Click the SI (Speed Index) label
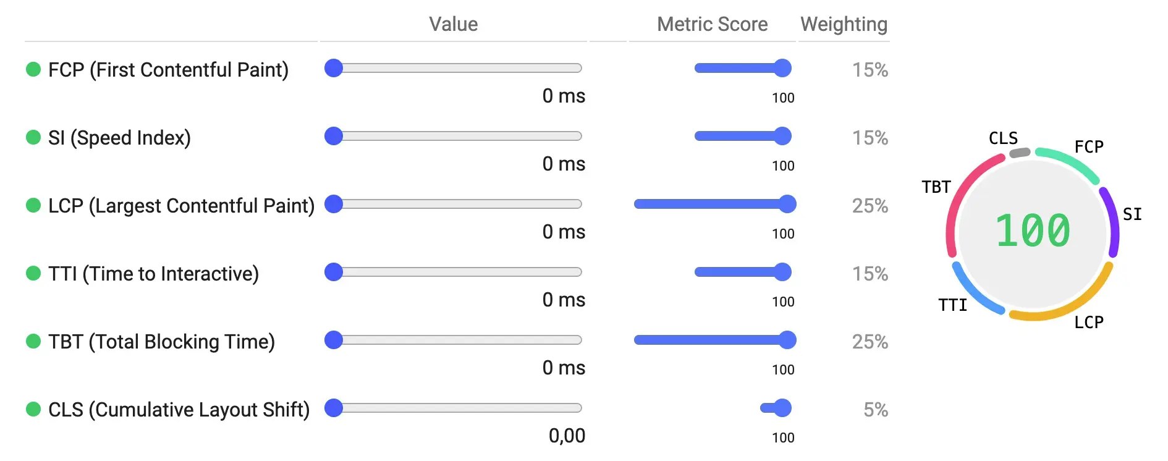The width and height of the screenshot is (1168, 461). coord(119,138)
